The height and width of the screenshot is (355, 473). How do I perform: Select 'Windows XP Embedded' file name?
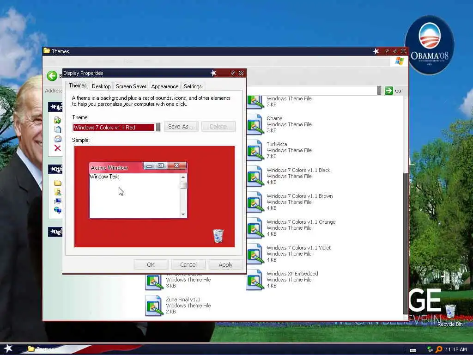tap(292, 274)
